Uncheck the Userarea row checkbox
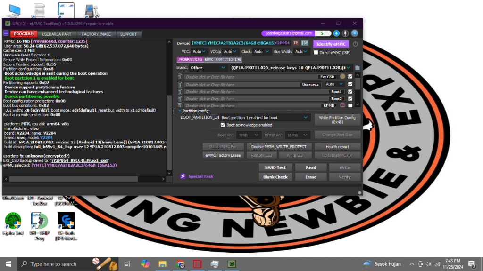This screenshot has height=271, width=483. coord(350,84)
